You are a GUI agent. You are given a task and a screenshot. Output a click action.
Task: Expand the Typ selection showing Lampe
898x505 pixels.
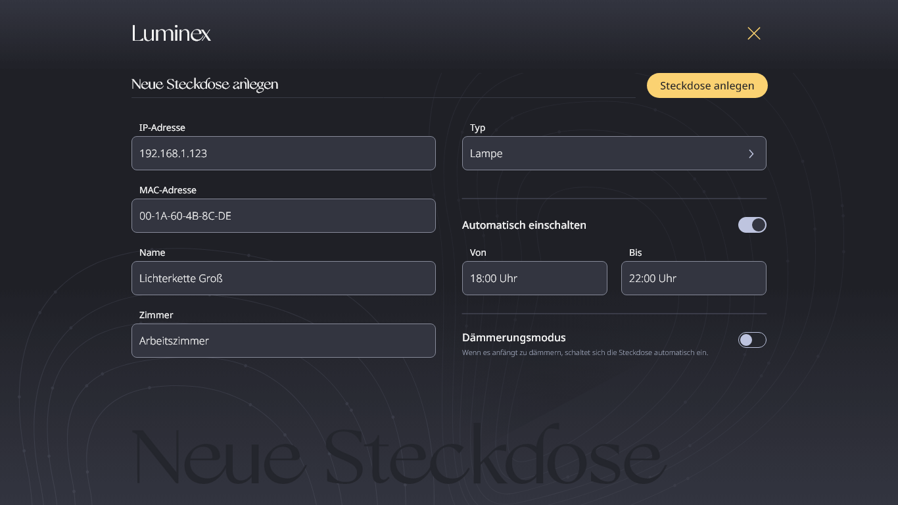click(614, 153)
